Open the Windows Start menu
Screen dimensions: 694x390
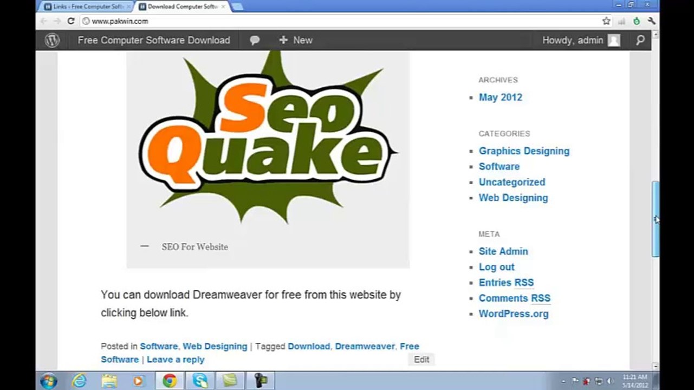(x=48, y=381)
